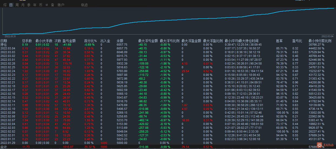Select the 币 currency tab
The height and width of the screenshot is (149, 336).
[x=41, y=5]
